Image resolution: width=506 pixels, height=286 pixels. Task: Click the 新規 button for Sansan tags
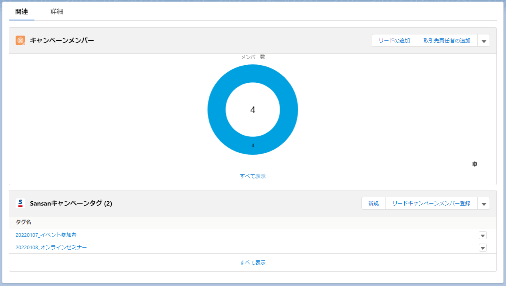coord(373,203)
